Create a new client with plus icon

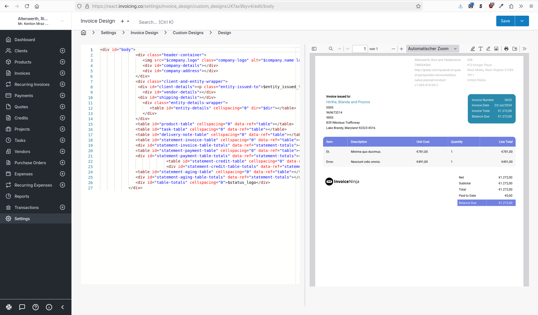62,51
